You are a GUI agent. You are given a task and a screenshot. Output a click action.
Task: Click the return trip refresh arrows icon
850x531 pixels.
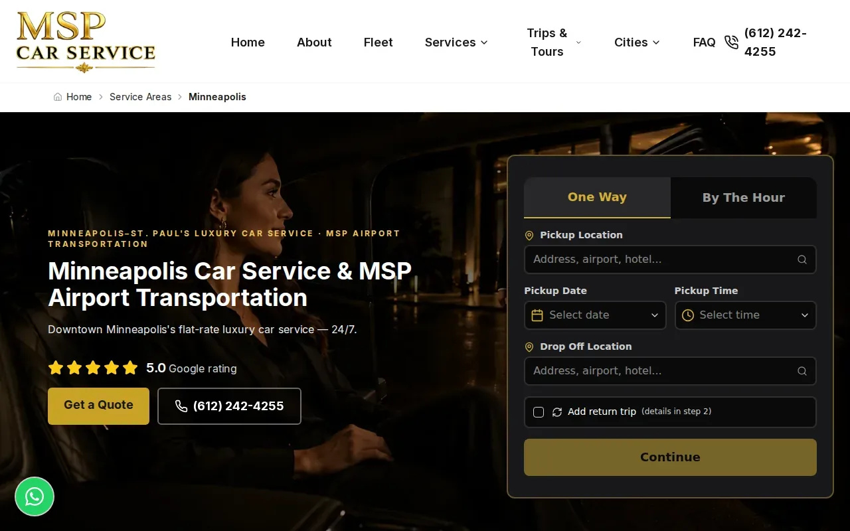557,412
